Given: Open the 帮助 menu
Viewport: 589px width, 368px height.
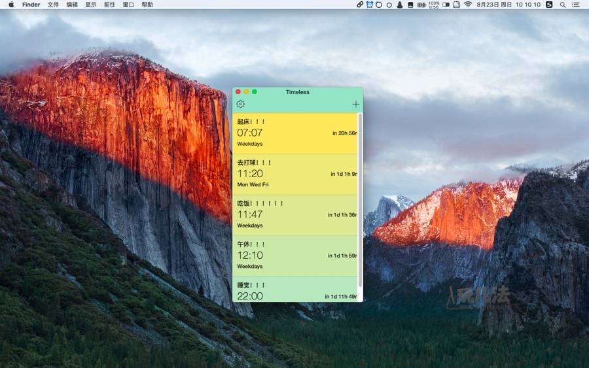Looking at the screenshot, I should click(x=147, y=5).
